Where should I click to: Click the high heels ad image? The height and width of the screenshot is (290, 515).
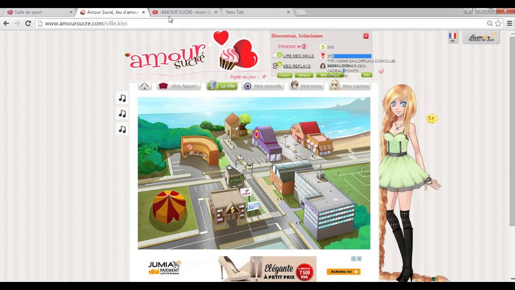(240, 269)
